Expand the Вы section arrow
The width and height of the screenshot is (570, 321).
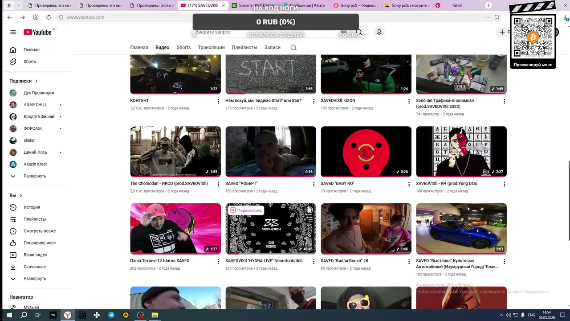tap(21, 196)
